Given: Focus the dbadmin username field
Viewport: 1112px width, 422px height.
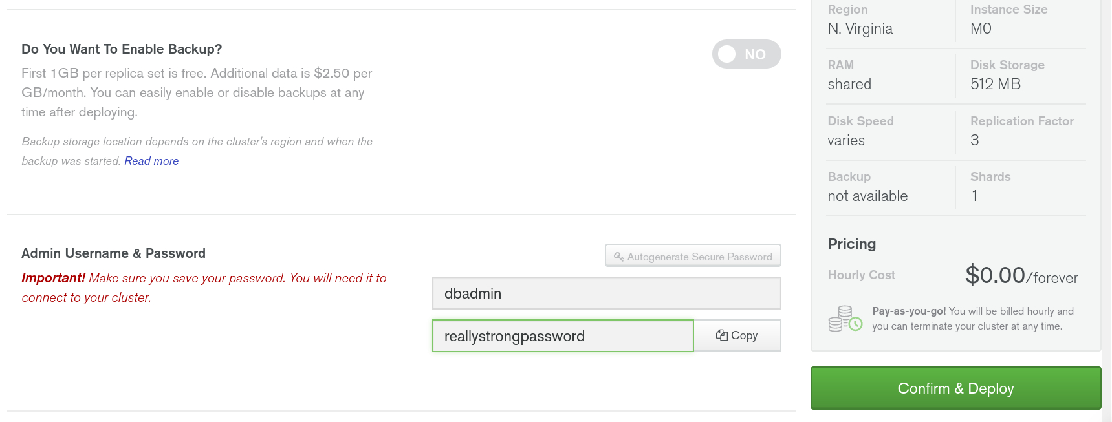Looking at the screenshot, I should (606, 293).
